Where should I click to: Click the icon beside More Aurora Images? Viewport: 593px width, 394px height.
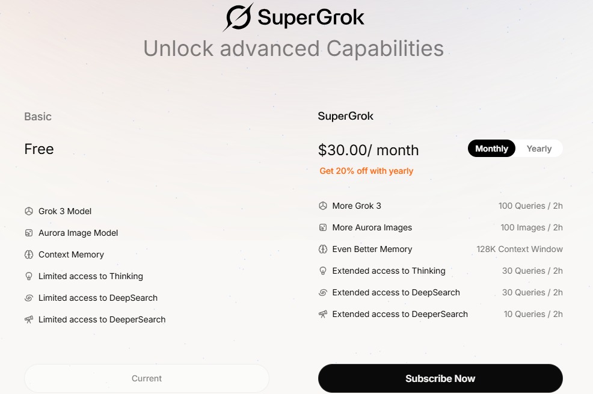tap(322, 227)
